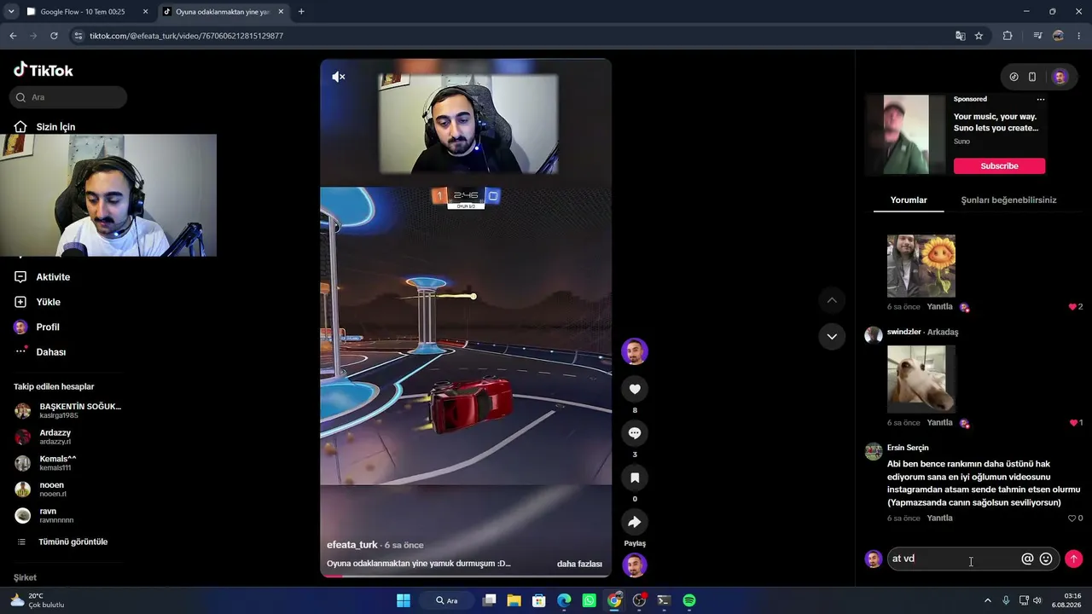The width and height of the screenshot is (1092, 614).
Task: Open the Suno sponsored video thumbnail
Action: (x=905, y=134)
